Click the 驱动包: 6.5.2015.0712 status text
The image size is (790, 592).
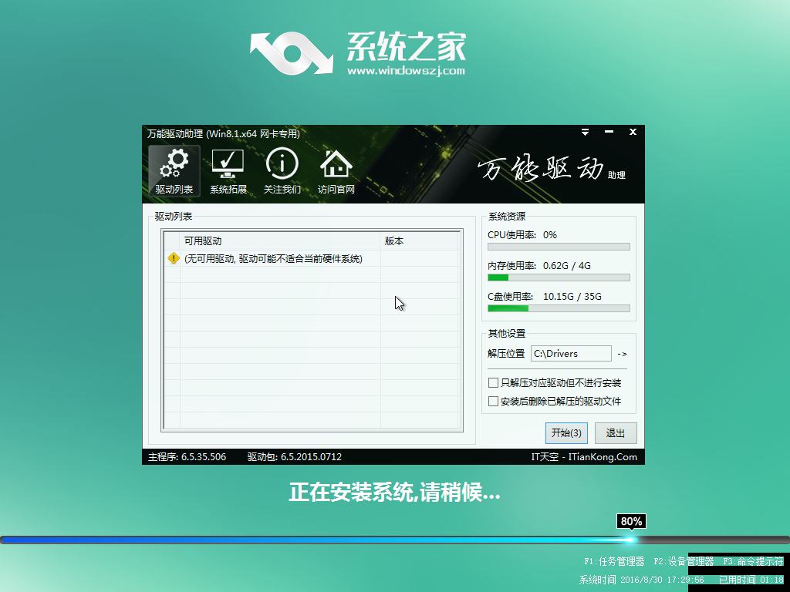(294, 457)
